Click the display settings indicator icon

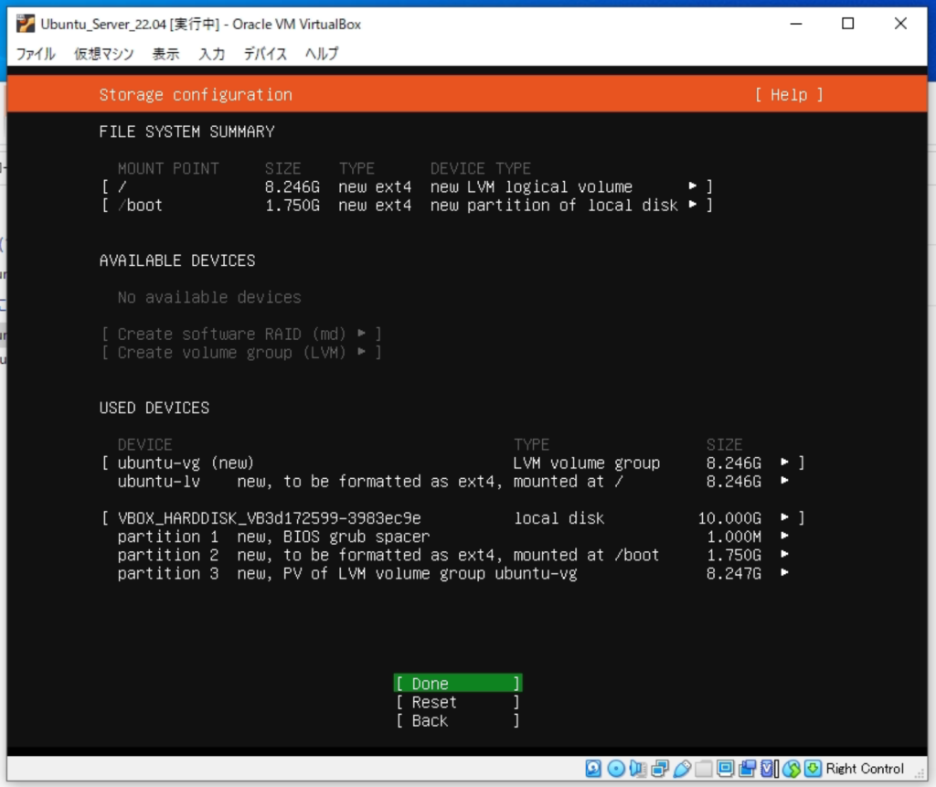(x=725, y=769)
